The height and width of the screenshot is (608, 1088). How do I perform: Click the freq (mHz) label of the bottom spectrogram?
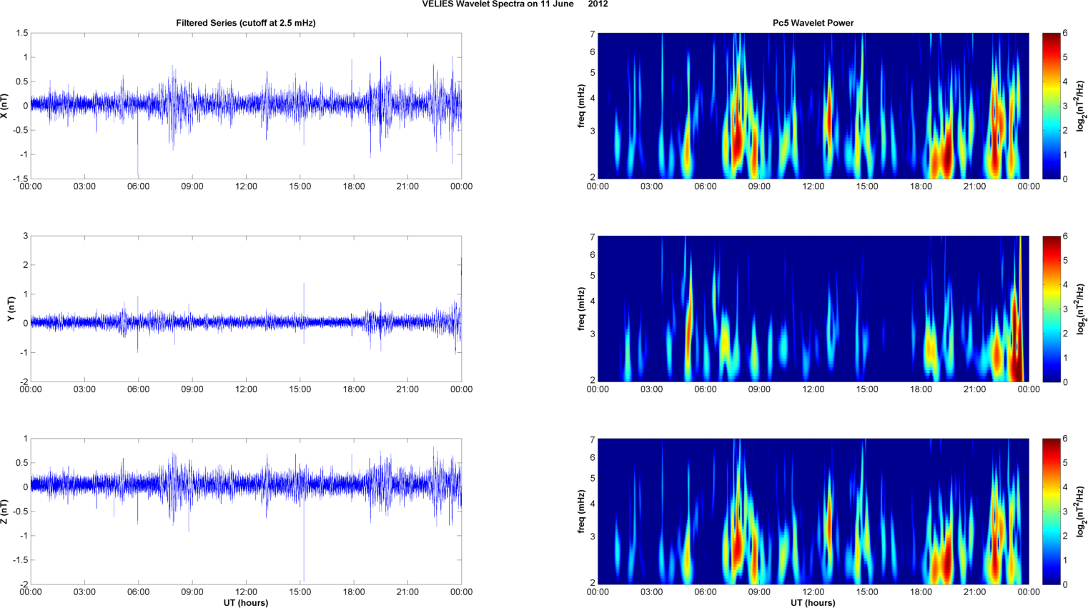point(582,512)
